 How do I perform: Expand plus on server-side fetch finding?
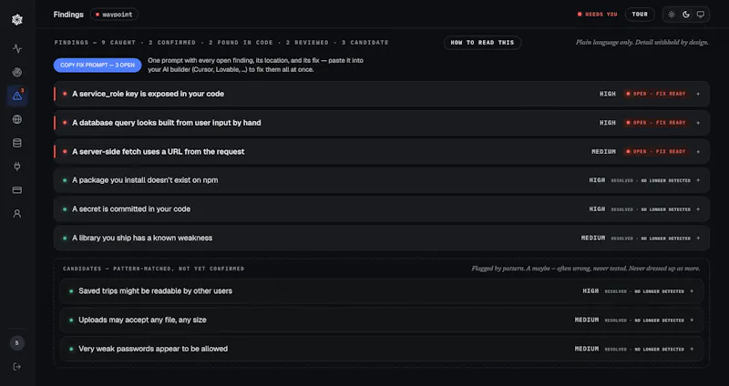(x=698, y=151)
